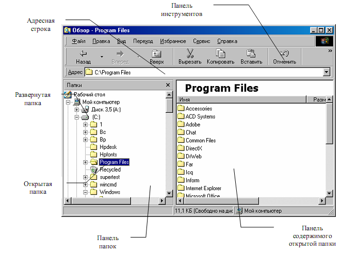Close the Папки folders pane

(168, 85)
